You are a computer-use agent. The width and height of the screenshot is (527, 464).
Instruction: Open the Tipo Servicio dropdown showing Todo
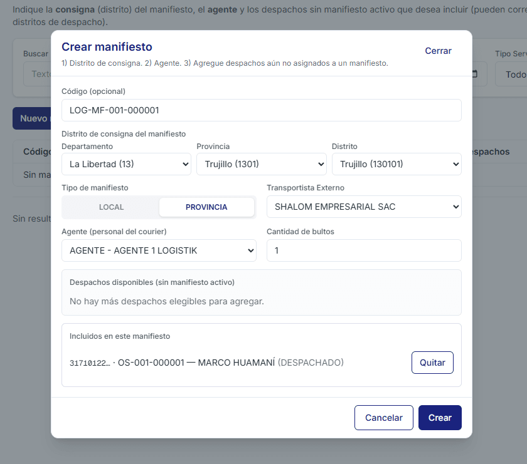coord(509,75)
